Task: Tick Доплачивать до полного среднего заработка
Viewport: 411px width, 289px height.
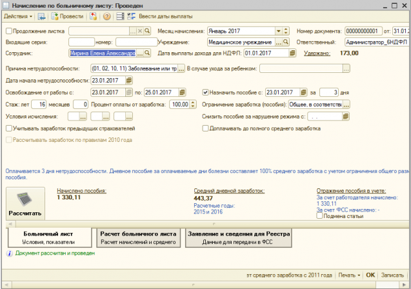Action: point(206,128)
